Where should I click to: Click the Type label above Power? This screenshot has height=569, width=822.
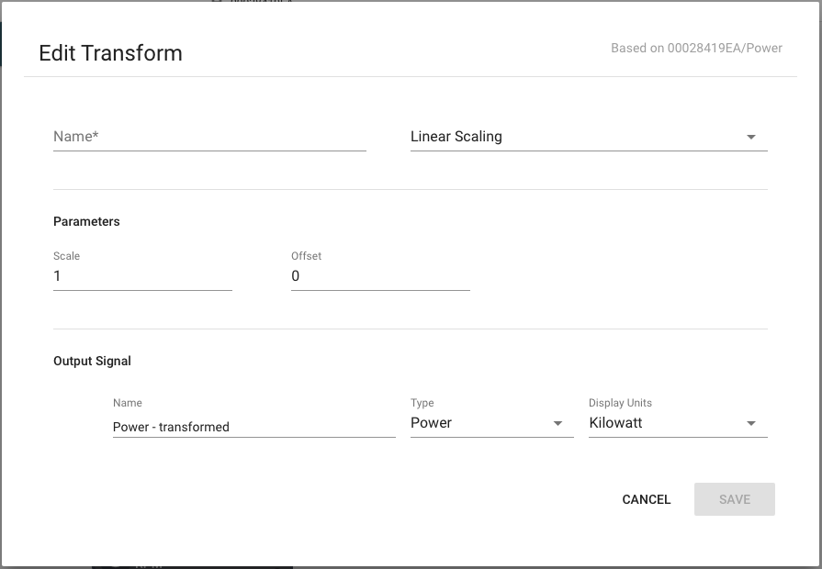tap(422, 403)
